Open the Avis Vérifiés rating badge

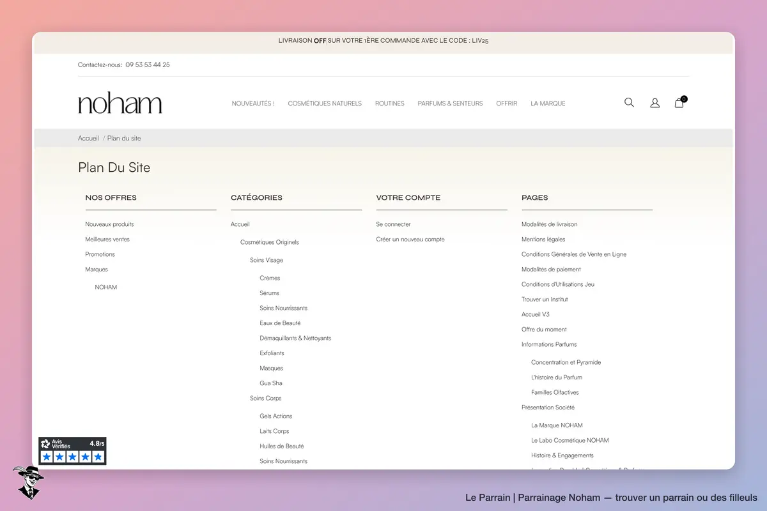72,451
